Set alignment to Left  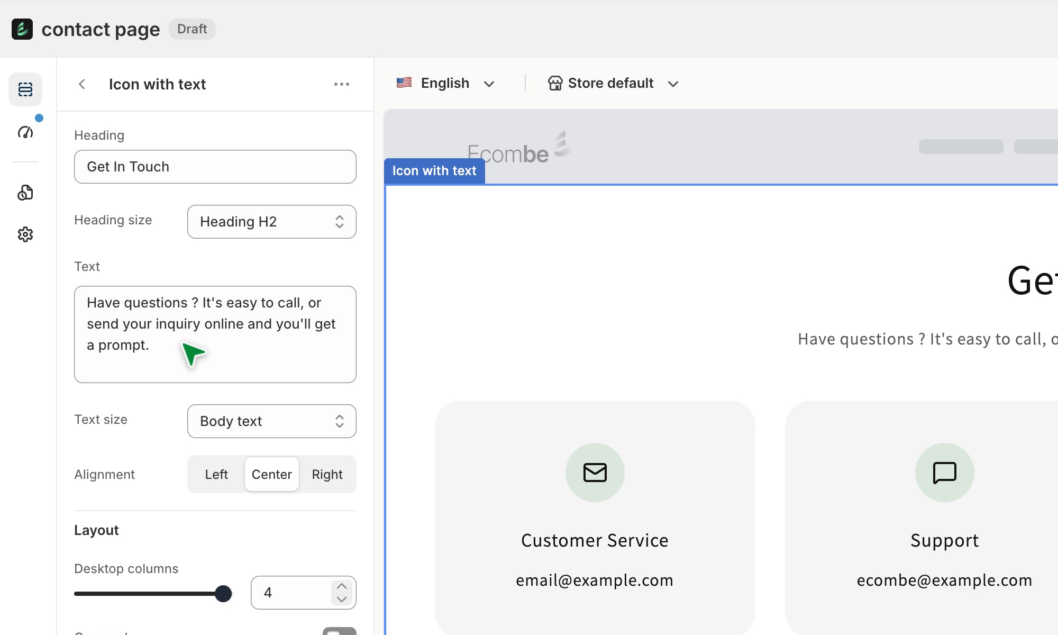click(216, 474)
